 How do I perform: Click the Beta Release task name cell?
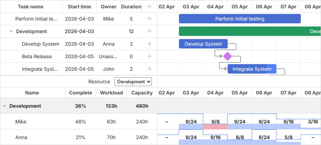(x=37, y=56)
